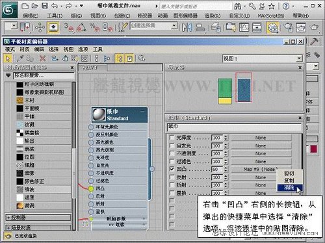This screenshot has height=243, width=325.
Task: Toggle the Angle Snap icon
Action: point(81,27)
